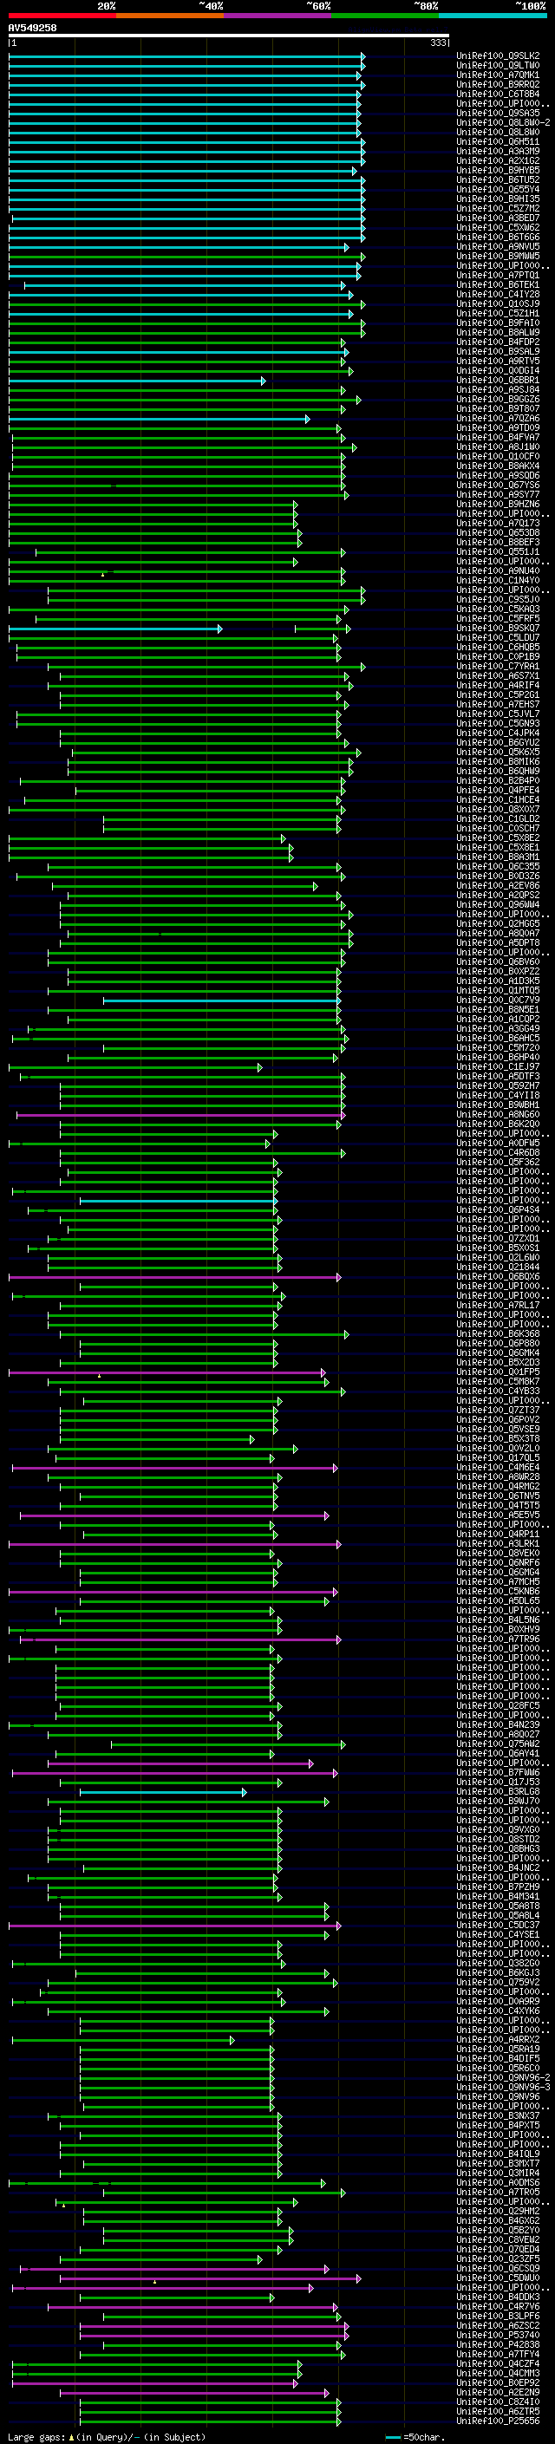Click the UniRef100_A2X1G2 label
This screenshot has width=555, height=2444.
(498, 160)
